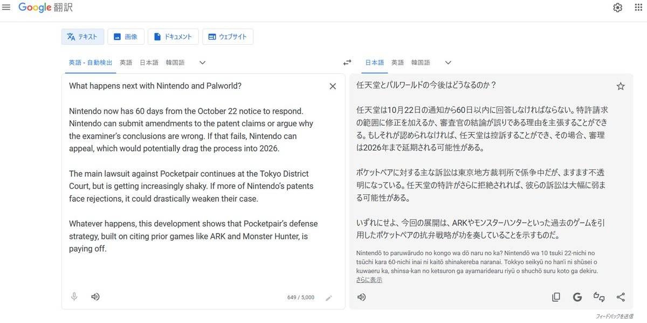Rate this translation feedback icon
The width and height of the screenshot is (647, 323).
599,297
